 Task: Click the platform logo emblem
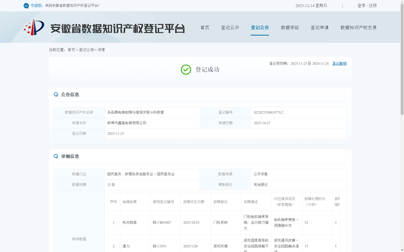pyautogui.click(x=34, y=27)
